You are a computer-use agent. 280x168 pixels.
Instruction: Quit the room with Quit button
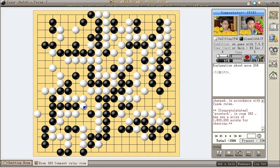point(259,154)
